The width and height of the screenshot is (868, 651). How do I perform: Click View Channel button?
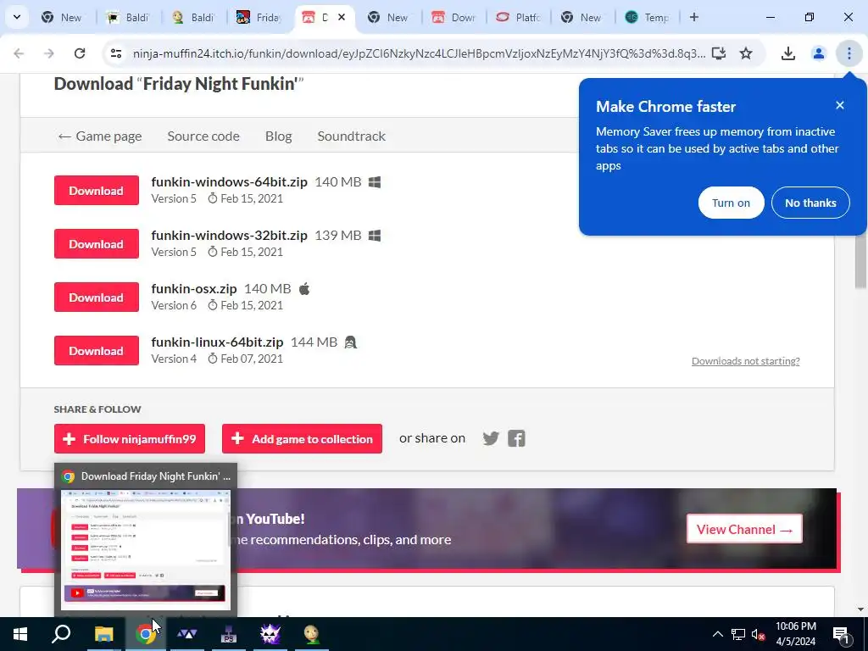(x=744, y=529)
